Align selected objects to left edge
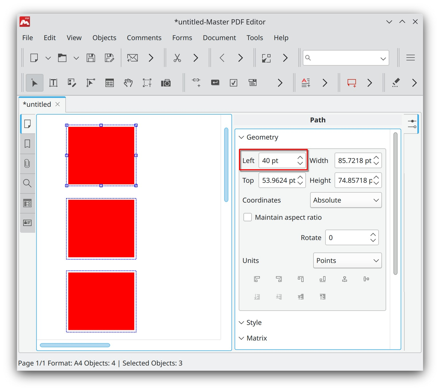 click(x=257, y=279)
